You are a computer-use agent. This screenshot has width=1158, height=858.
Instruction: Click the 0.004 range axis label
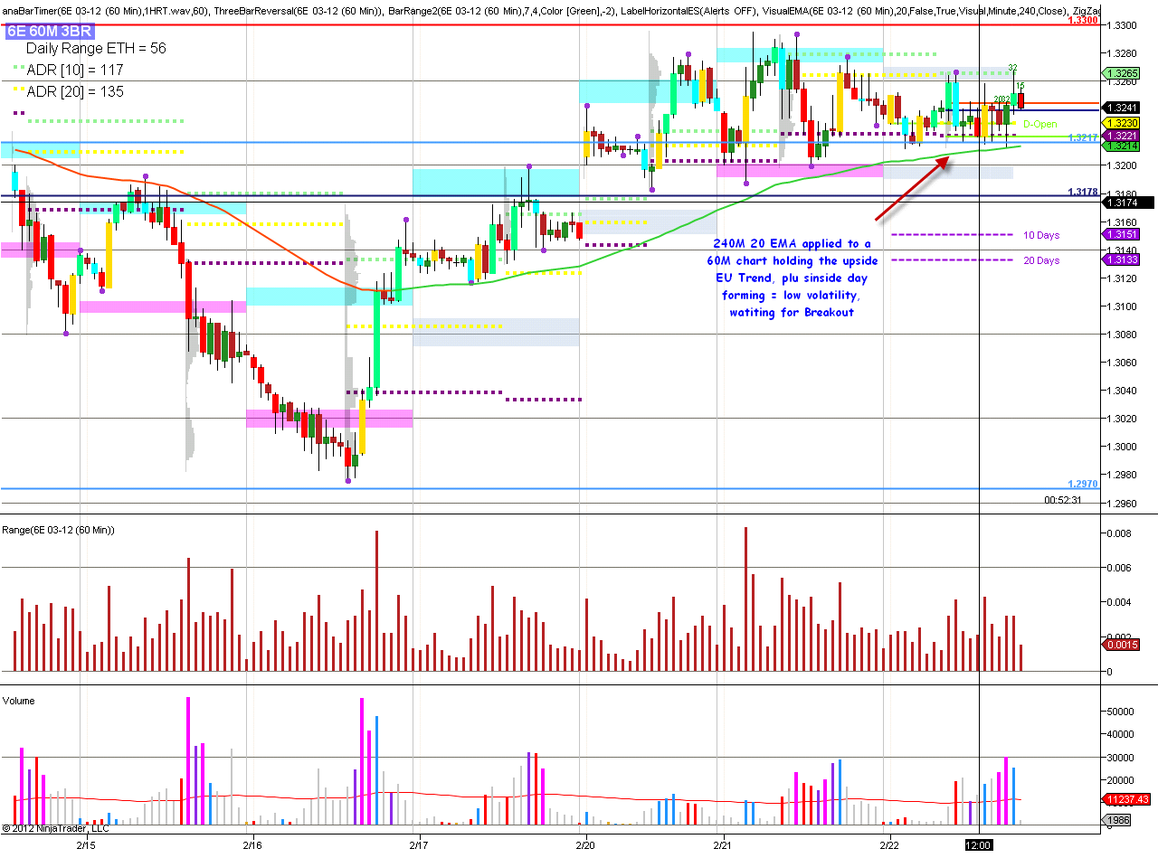click(1118, 602)
